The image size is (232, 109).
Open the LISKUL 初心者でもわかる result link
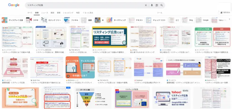[143, 51]
